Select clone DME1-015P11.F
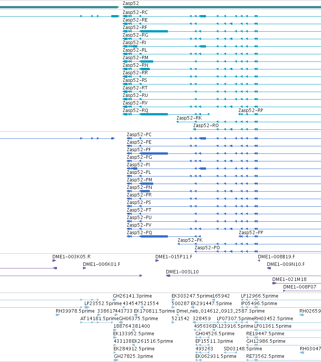 174,257
